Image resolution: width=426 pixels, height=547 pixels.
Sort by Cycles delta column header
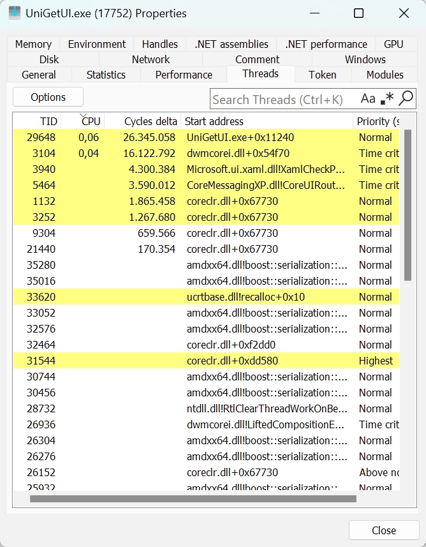[x=143, y=121]
